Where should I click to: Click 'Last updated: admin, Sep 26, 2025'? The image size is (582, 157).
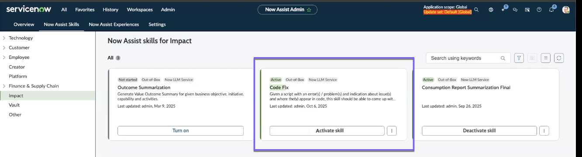[x=452, y=106]
